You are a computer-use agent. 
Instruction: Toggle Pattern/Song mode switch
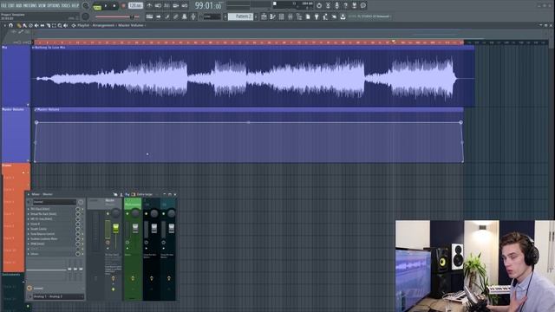coord(97,8)
